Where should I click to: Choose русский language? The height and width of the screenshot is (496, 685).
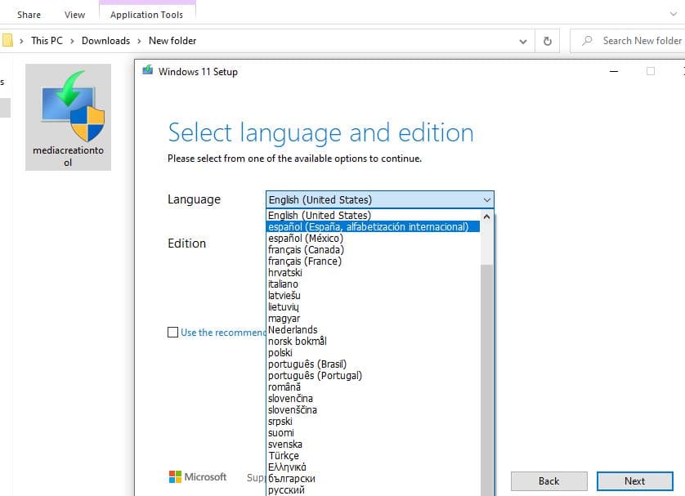[x=373, y=490]
